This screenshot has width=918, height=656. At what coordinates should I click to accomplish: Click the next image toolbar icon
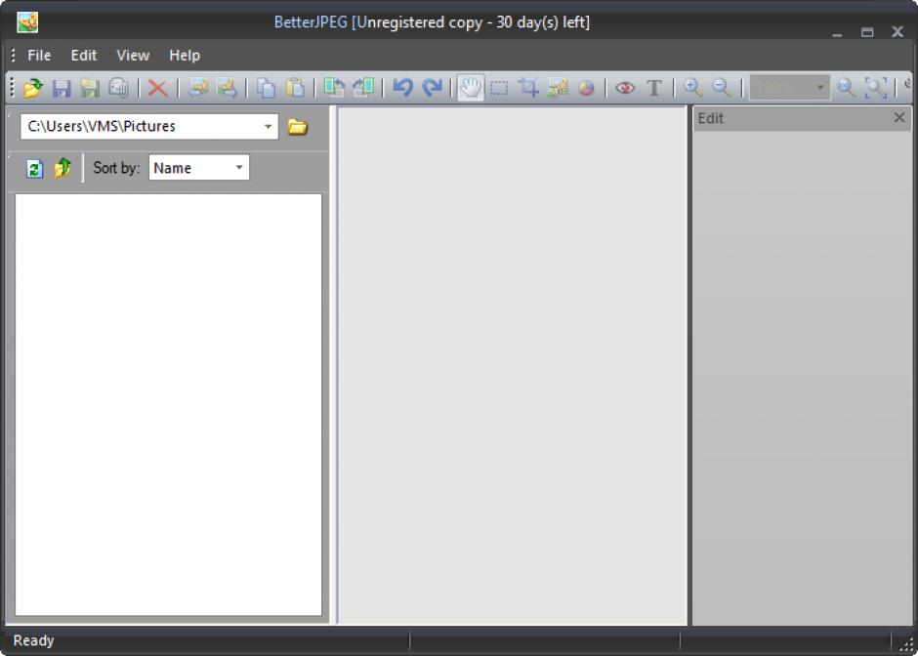tap(227, 88)
